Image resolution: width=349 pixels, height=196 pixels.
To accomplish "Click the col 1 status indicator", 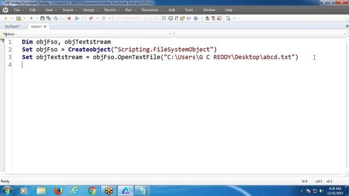I will tap(318, 181).
